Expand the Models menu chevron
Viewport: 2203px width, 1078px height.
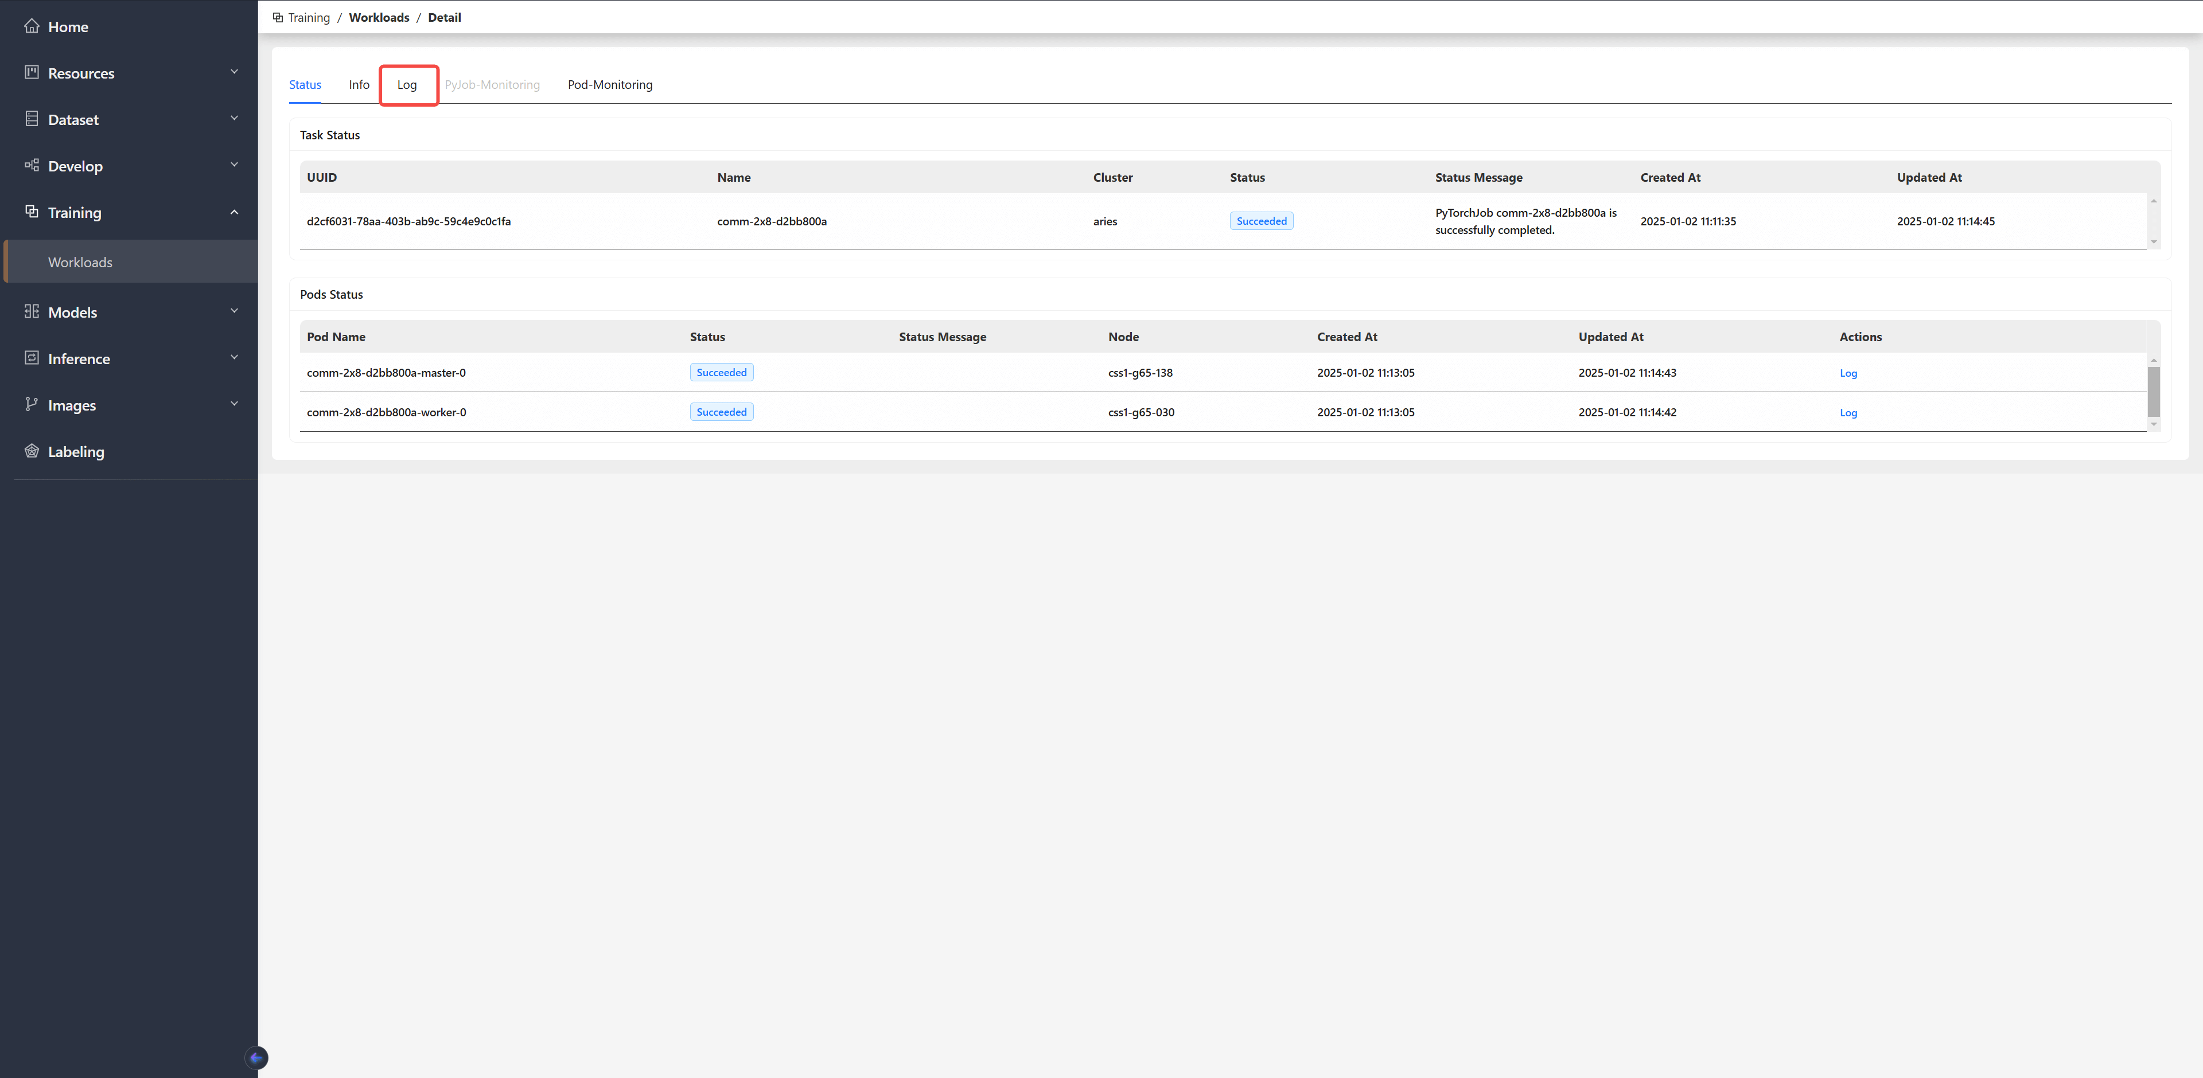[x=234, y=310]
